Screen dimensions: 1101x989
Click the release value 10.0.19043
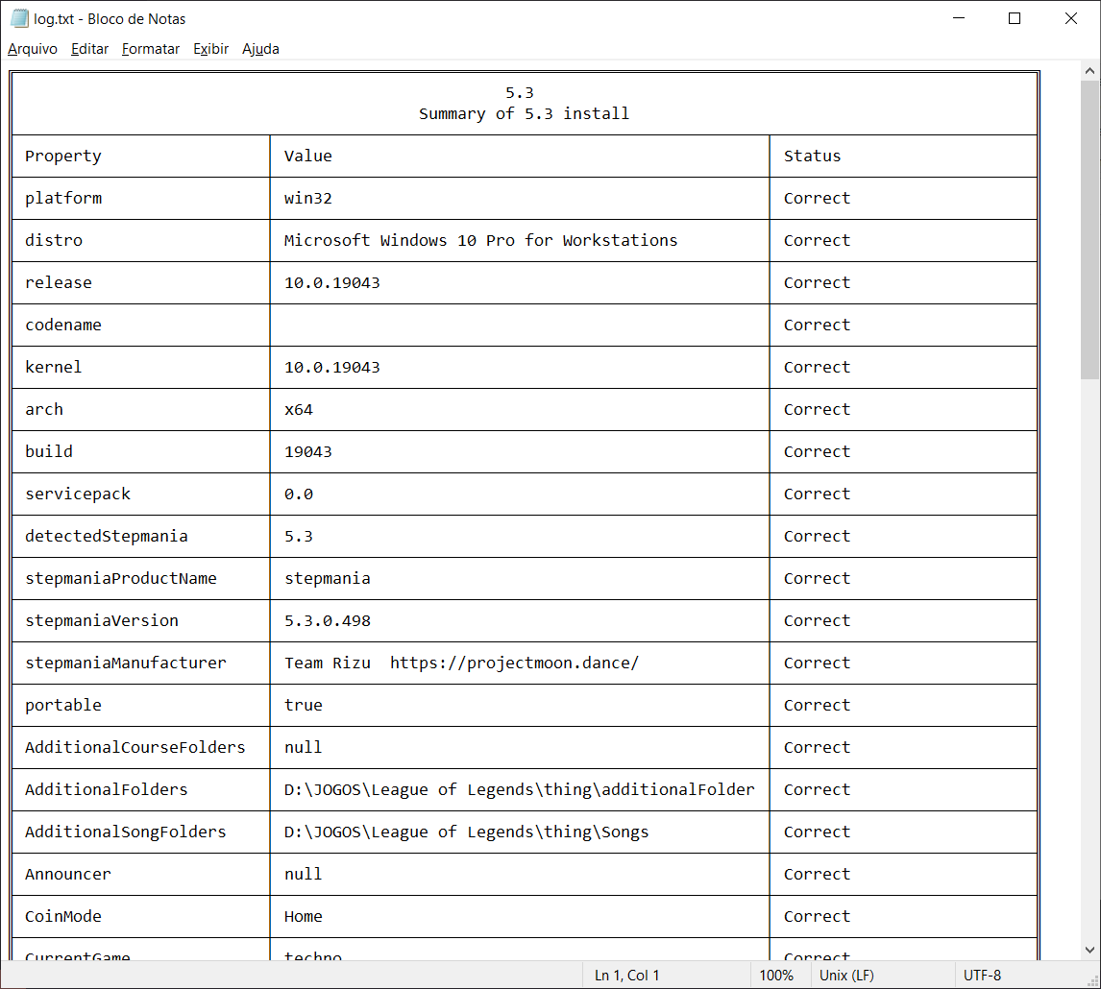(331, 282)
